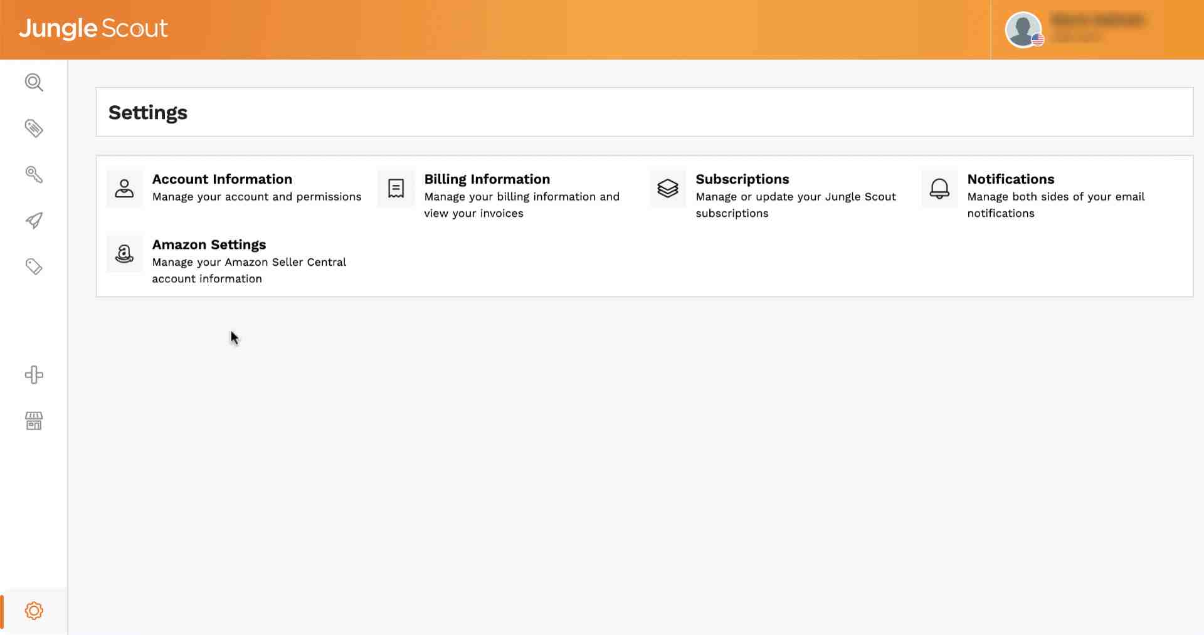Click blurred user name in header

[x=1097, y=20]
